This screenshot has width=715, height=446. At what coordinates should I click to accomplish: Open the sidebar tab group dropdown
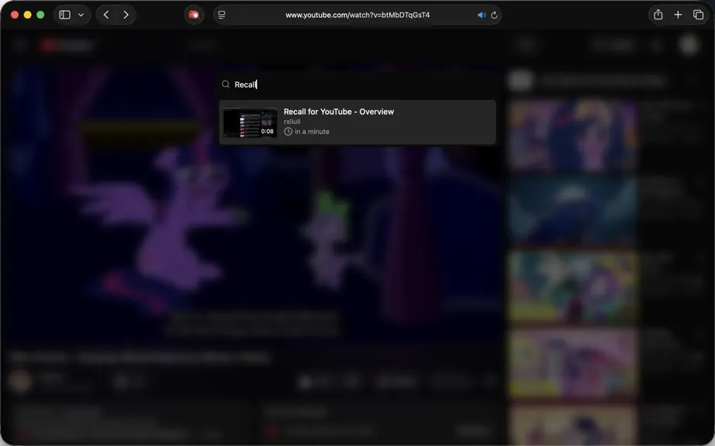81,15
